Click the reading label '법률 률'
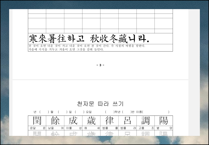Viewport: 209px width, 145px height. [x=110, y=128]
